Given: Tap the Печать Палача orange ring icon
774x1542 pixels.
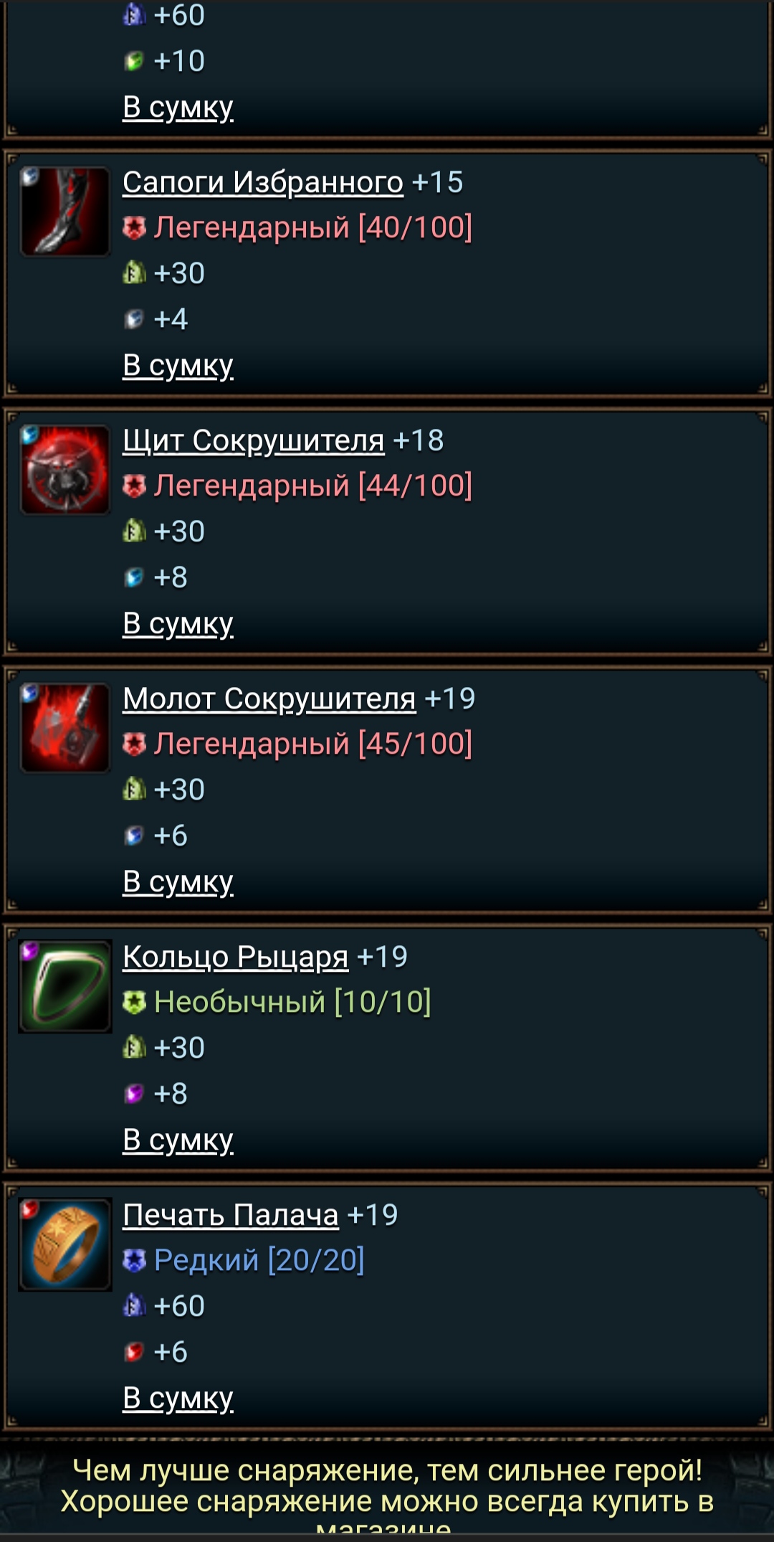Looking at the screenshot, I should [x=65, y=1244].
